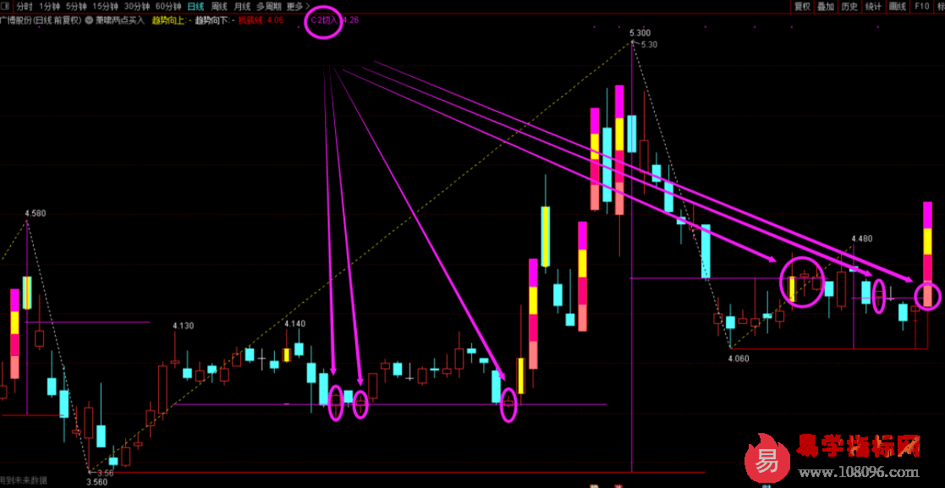This screenshot has height=488, width=945.
Task: Click the 易 flame logo icon
Action: tap(766, 460)
